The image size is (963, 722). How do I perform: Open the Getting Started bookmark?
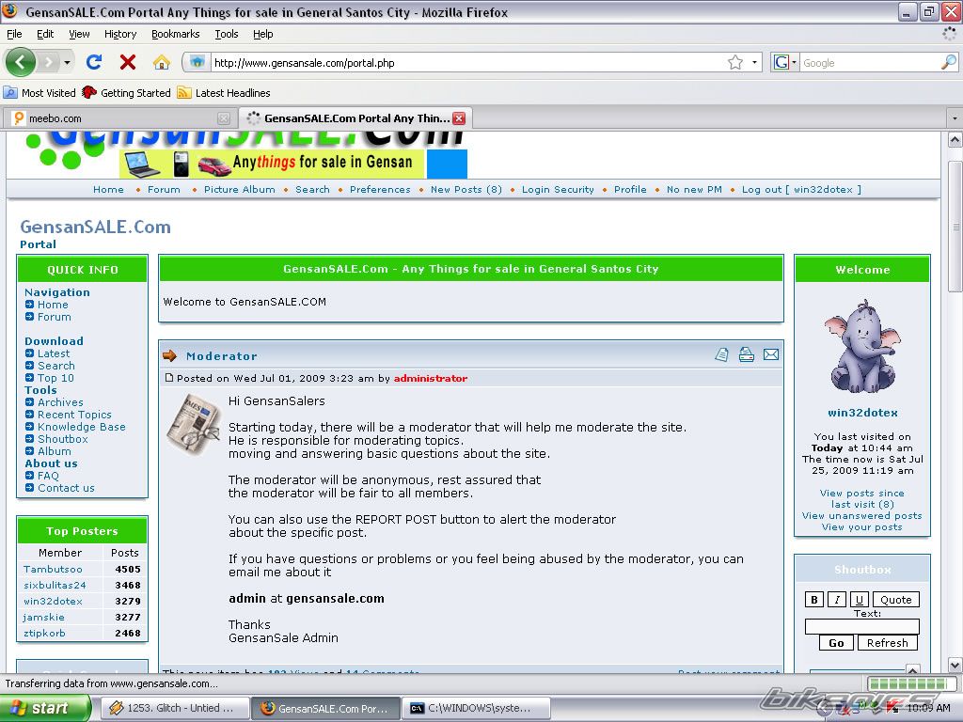click(x=127, y=93)
